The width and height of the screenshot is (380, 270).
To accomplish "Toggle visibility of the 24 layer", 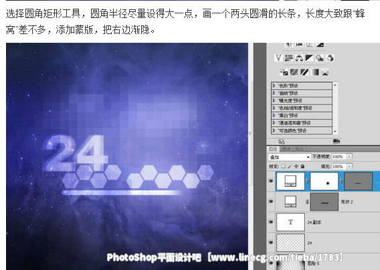I will [x=271, y=243].
